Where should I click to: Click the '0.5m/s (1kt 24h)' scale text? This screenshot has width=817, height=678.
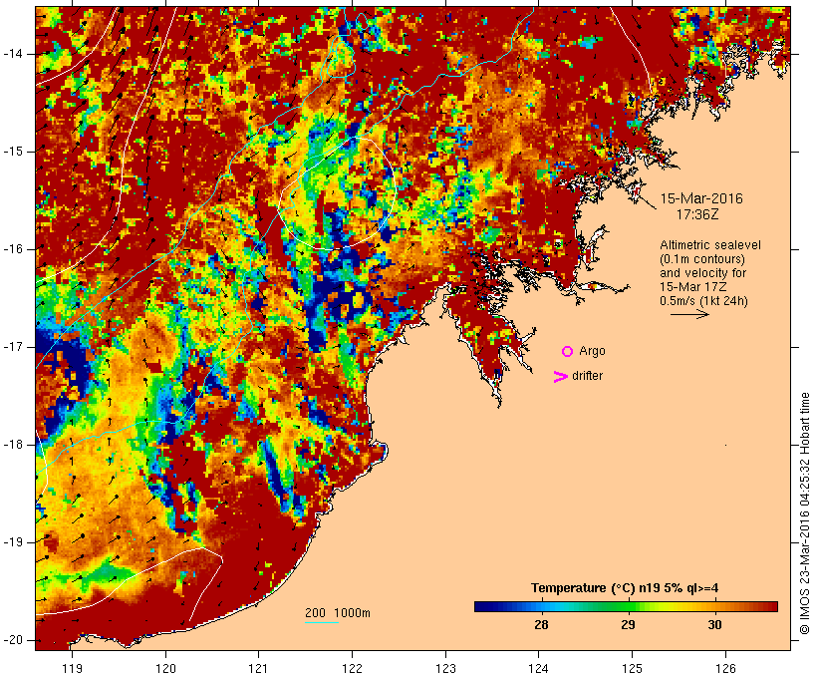pos(703,301)
